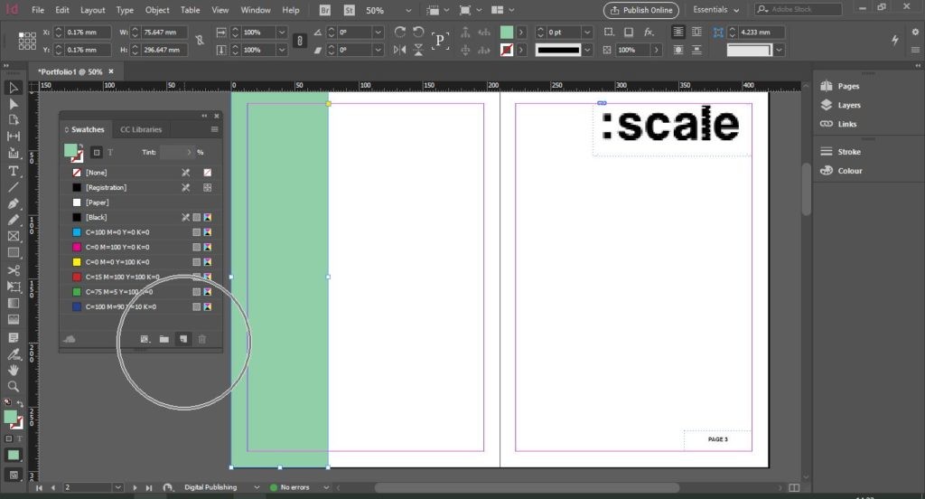The height and width of the screenshot is (499, 925).
Task: Toggle formatting affects container in Swatches
Action: [x=97, y=153]
